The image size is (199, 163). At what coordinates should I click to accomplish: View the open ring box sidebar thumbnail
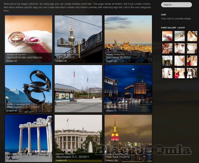[192, 36]
